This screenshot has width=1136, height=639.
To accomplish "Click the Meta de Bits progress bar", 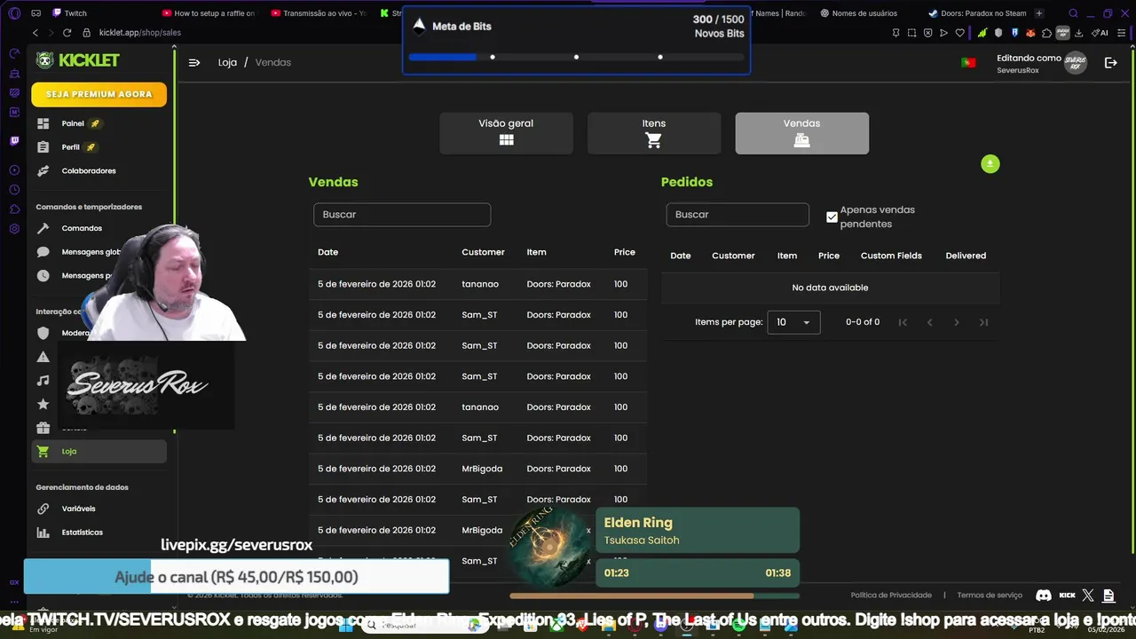I will click(x=576, y=57).
